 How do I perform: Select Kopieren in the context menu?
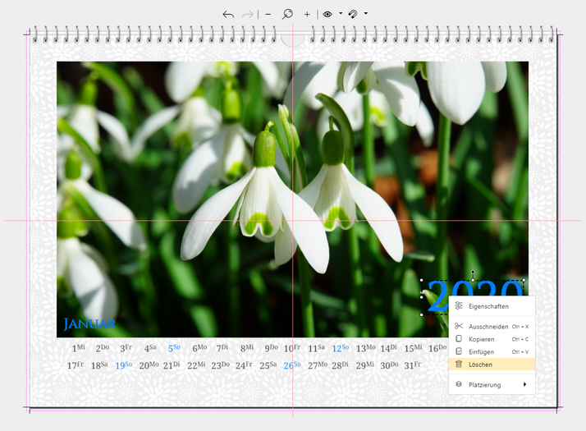tap(492, 339)
